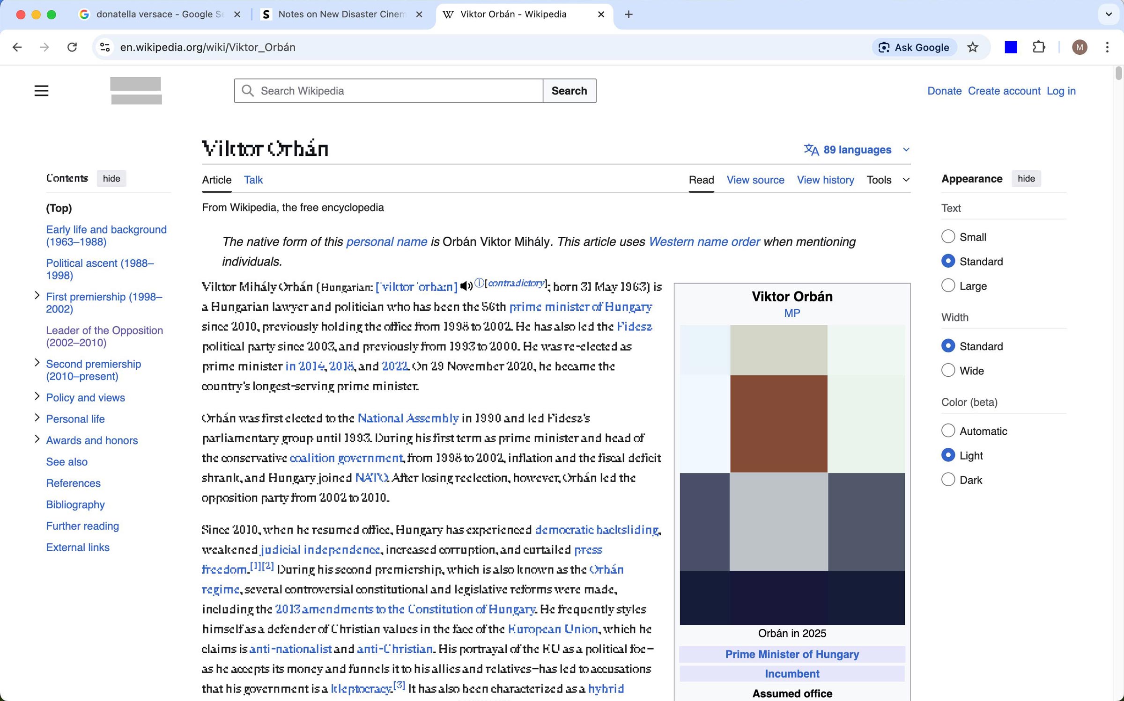The width and height of the screenshot is (1124, 701).
Task: Bookmark this page with the star icon
Action: (x=973, y=47)
